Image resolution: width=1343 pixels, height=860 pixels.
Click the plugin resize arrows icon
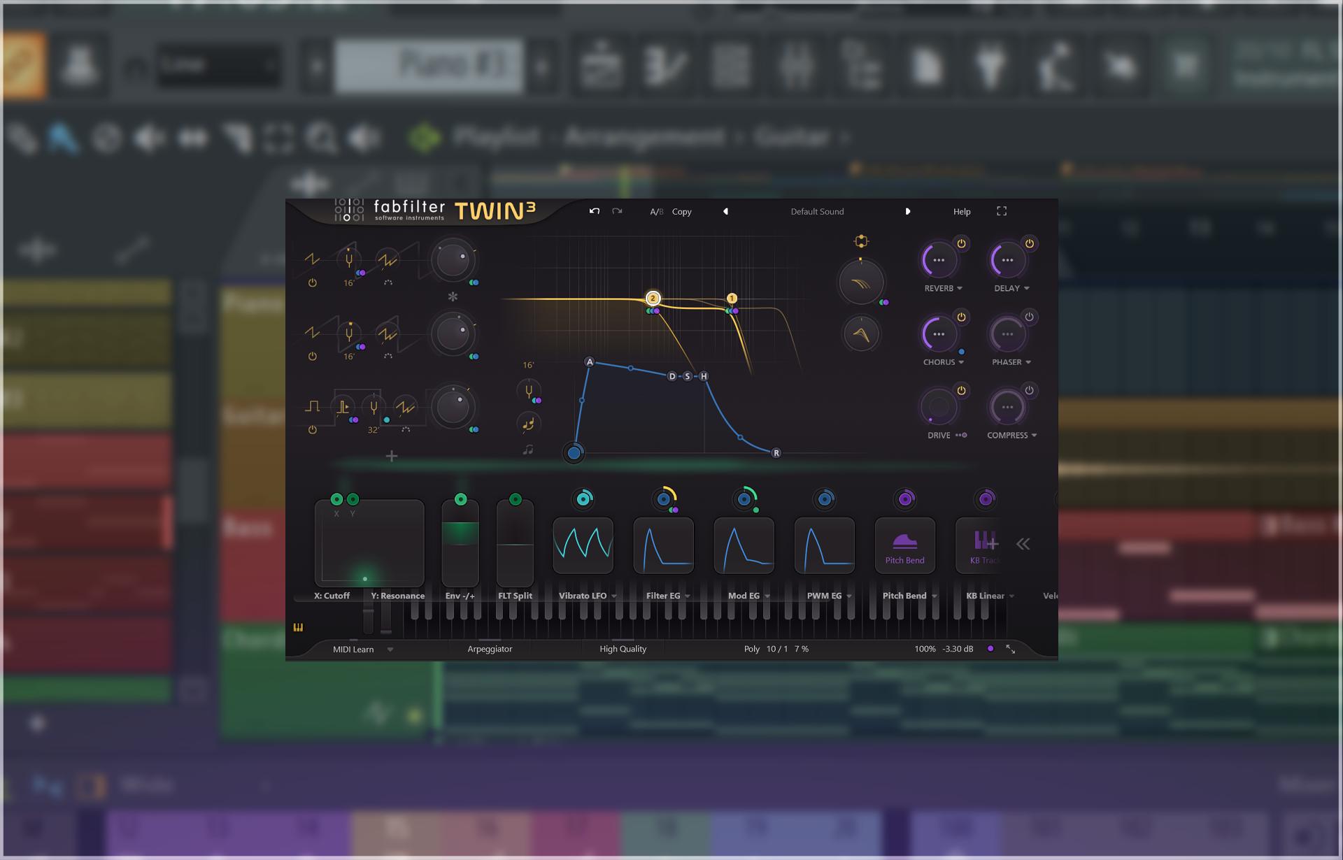click(1011, 650)
